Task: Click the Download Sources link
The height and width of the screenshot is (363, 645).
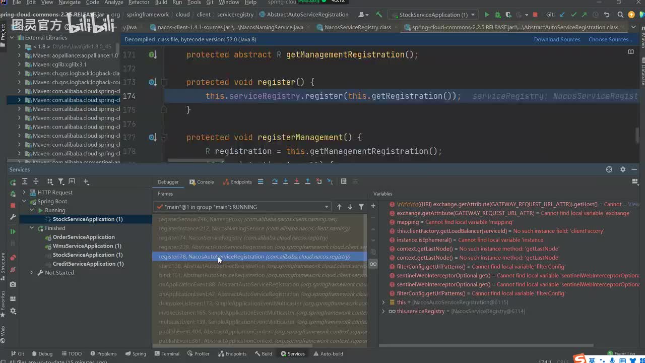Action: point(557,39)
